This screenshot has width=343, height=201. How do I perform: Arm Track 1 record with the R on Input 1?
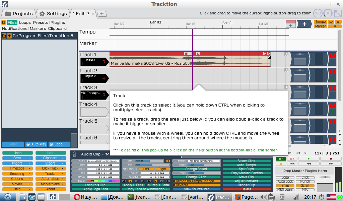click(x=104, y=62)
